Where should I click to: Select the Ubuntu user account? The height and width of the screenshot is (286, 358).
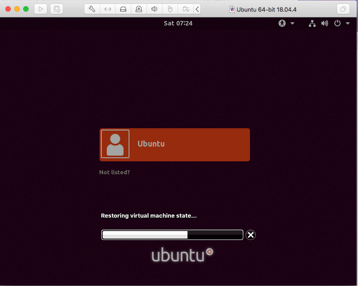[175, 145]
